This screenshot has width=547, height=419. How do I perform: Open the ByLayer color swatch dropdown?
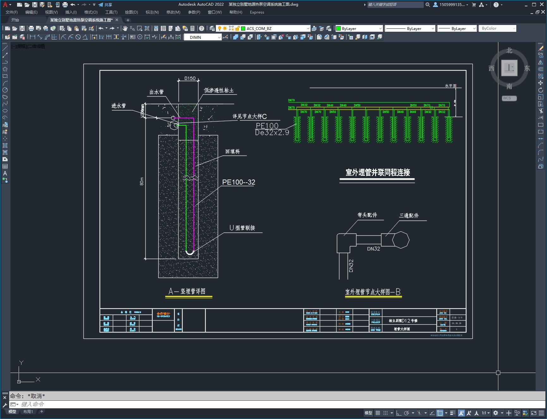tap(359, 28)
